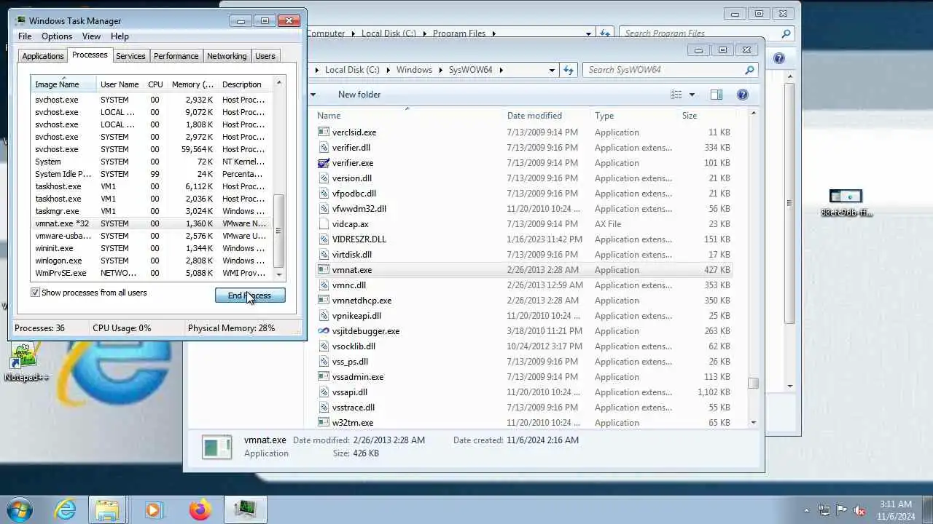This screenshot has width=933, height=524.
Task: Switch to the Services tab
Action: tap(130, 56)
